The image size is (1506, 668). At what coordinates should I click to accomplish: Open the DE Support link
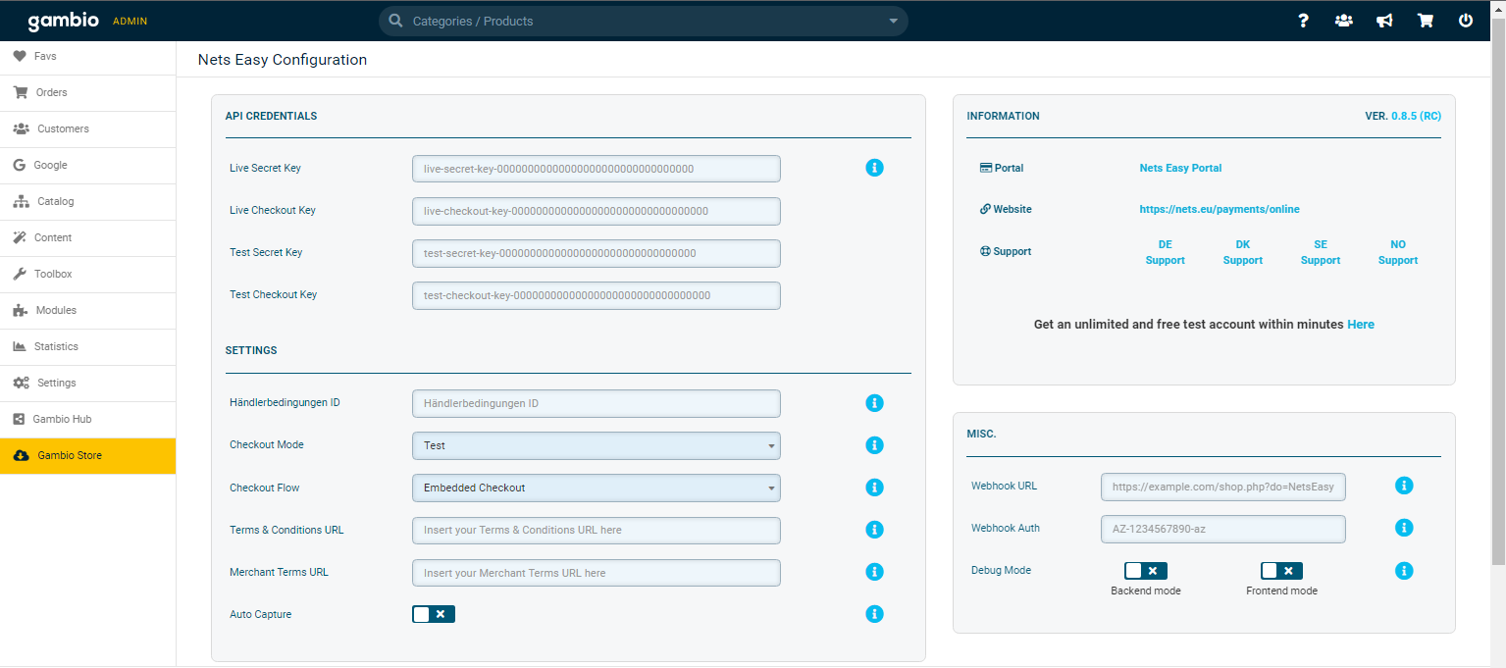tap(1166, 252)
